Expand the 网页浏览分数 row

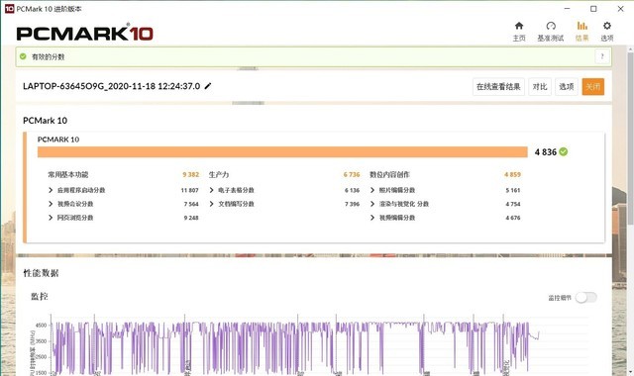pyautogui.click(x=51, y=218)
